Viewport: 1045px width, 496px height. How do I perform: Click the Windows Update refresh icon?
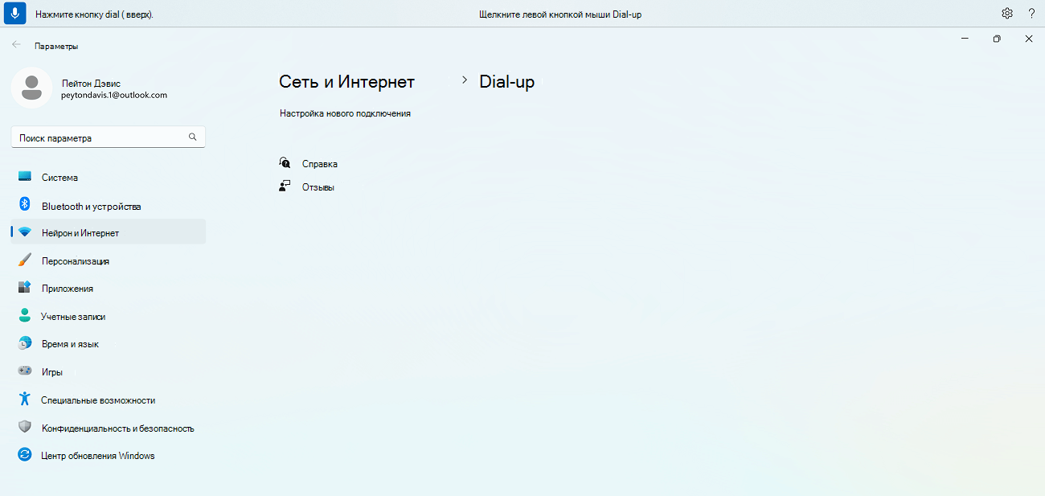pyautogui.click(x=25, y=455)
